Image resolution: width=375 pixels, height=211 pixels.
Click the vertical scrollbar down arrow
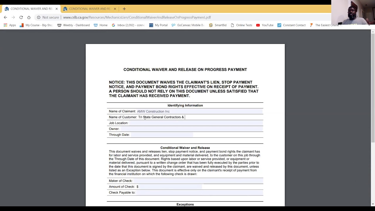[x=373, y=204]
